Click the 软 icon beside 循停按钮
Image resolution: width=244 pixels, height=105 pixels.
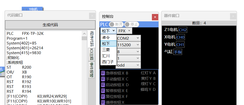point(103,102)
